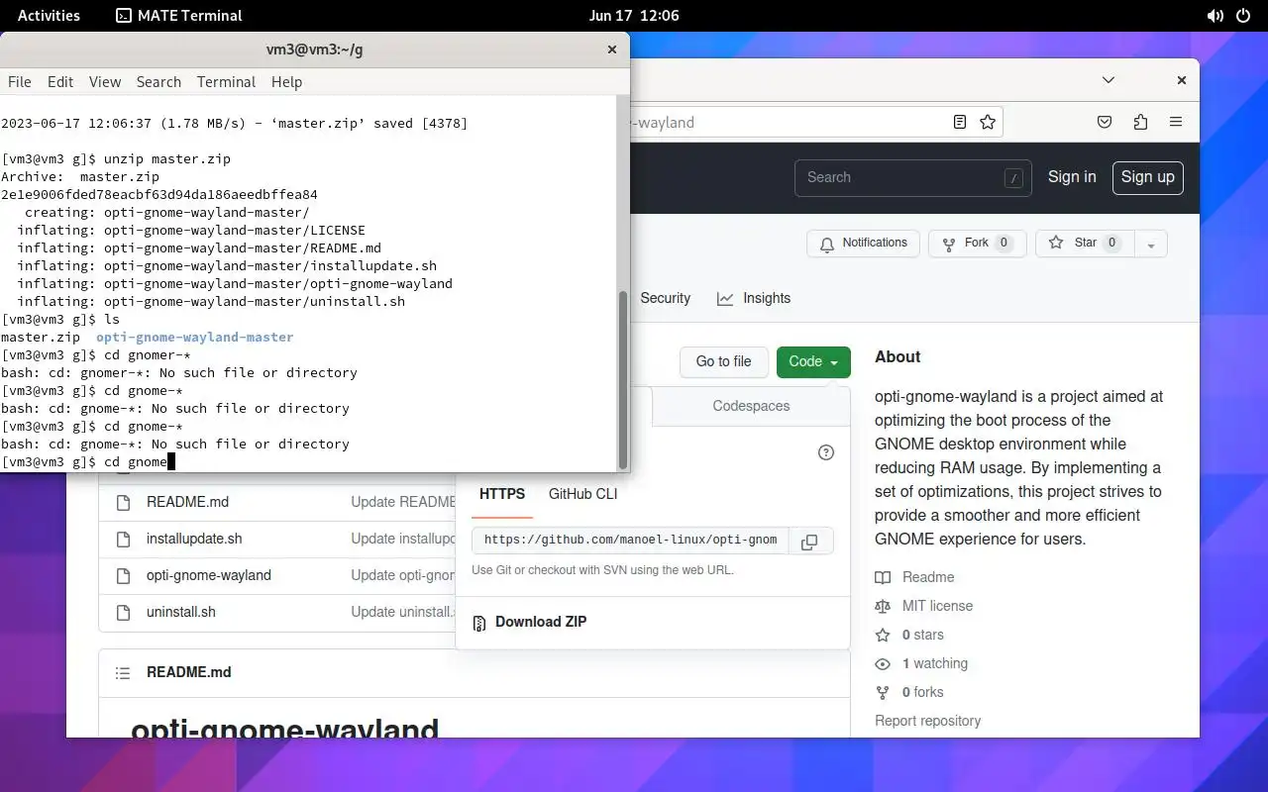Image resolution: width=1268 pixels, height=792 pixels.
Task: Open the Firefox extensions puzzle icon
Action: [1140, 122]
